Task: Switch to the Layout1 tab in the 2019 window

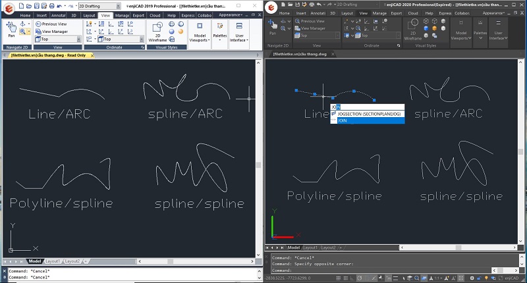Action: pyautogui.click(x=53, y=261)
